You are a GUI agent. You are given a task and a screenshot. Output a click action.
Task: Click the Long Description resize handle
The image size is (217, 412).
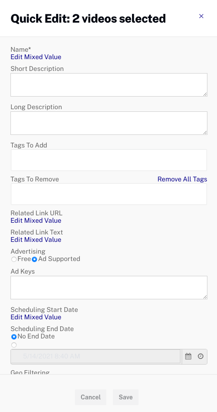click(205, 132)
